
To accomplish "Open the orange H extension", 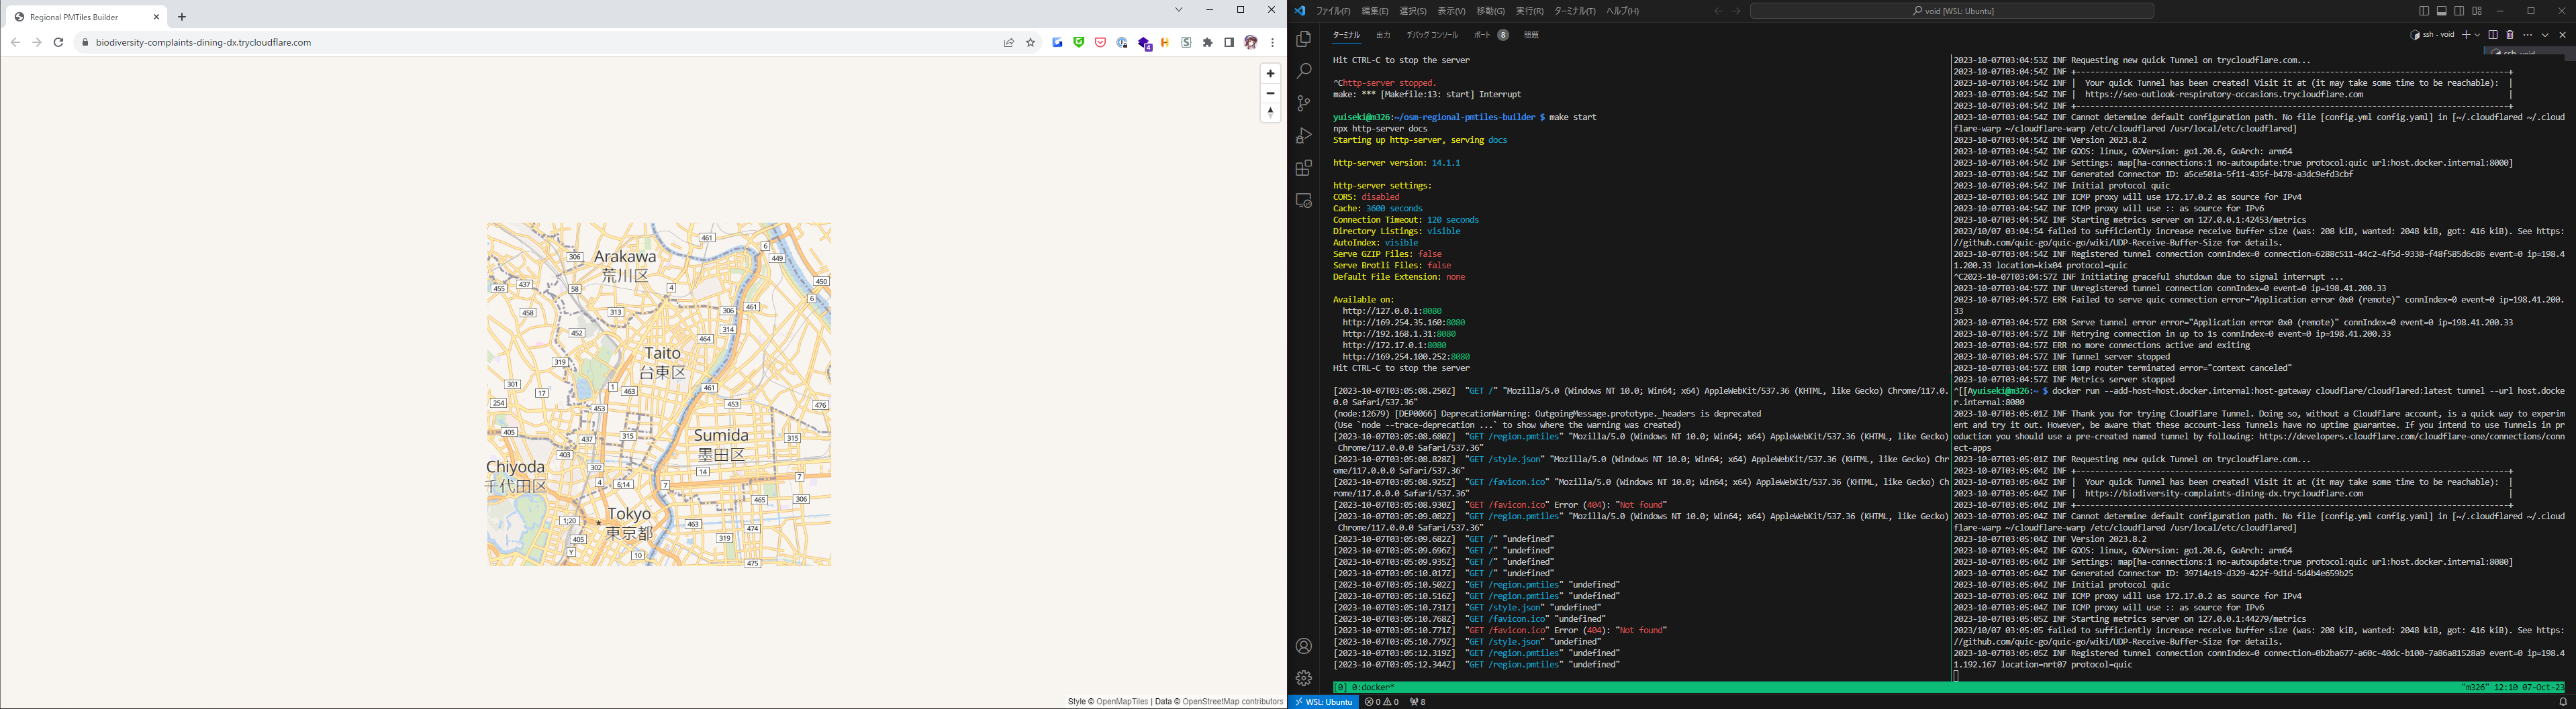I will point(1165,42).
